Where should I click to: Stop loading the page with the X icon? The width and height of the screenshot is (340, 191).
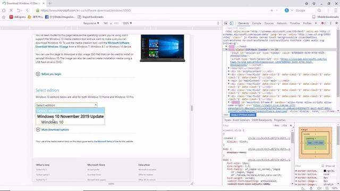coord(11,11)
